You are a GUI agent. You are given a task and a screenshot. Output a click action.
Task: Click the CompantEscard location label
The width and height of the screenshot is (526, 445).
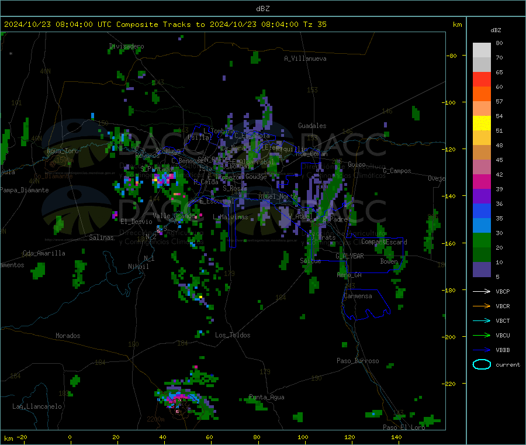384,242
